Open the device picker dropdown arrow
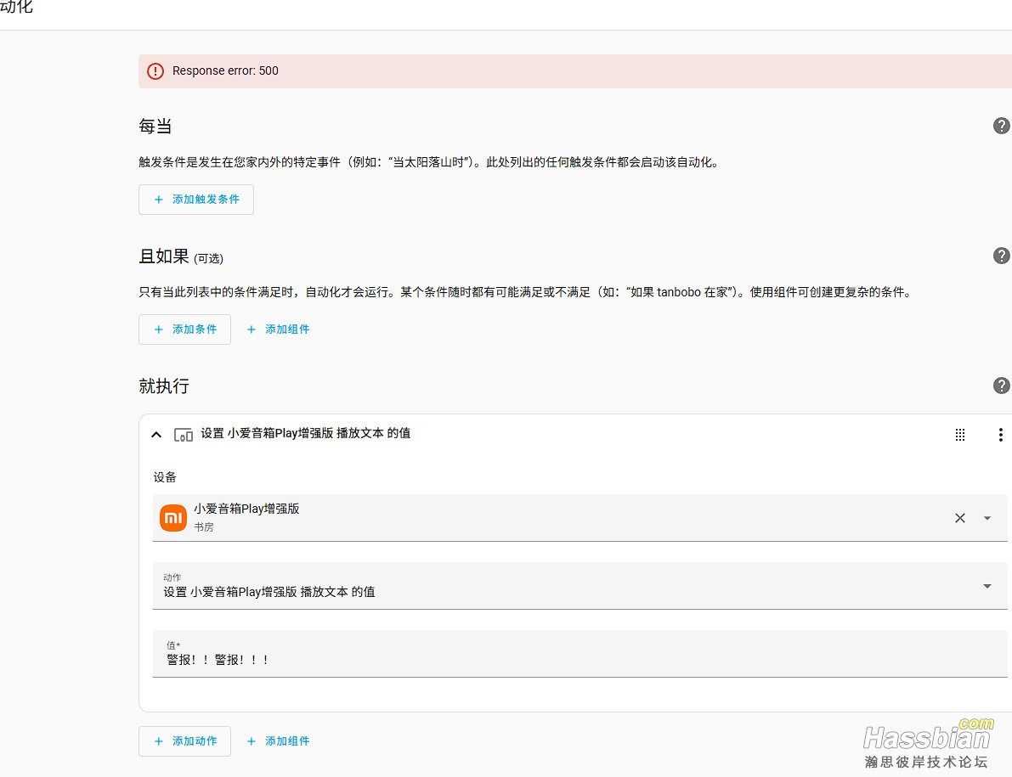Screen dimensions: 1012x777 point(987,518)
